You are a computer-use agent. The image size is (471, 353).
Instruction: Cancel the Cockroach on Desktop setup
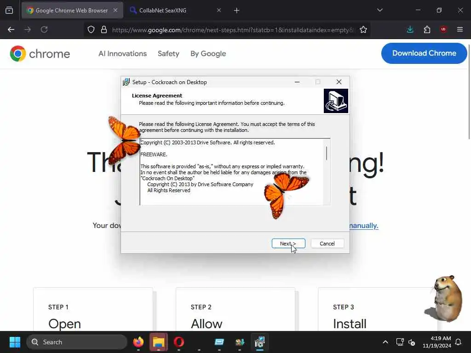[x=327, y=244]
